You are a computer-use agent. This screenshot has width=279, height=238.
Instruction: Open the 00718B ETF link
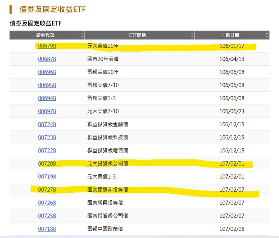click(x=47, y=229)
